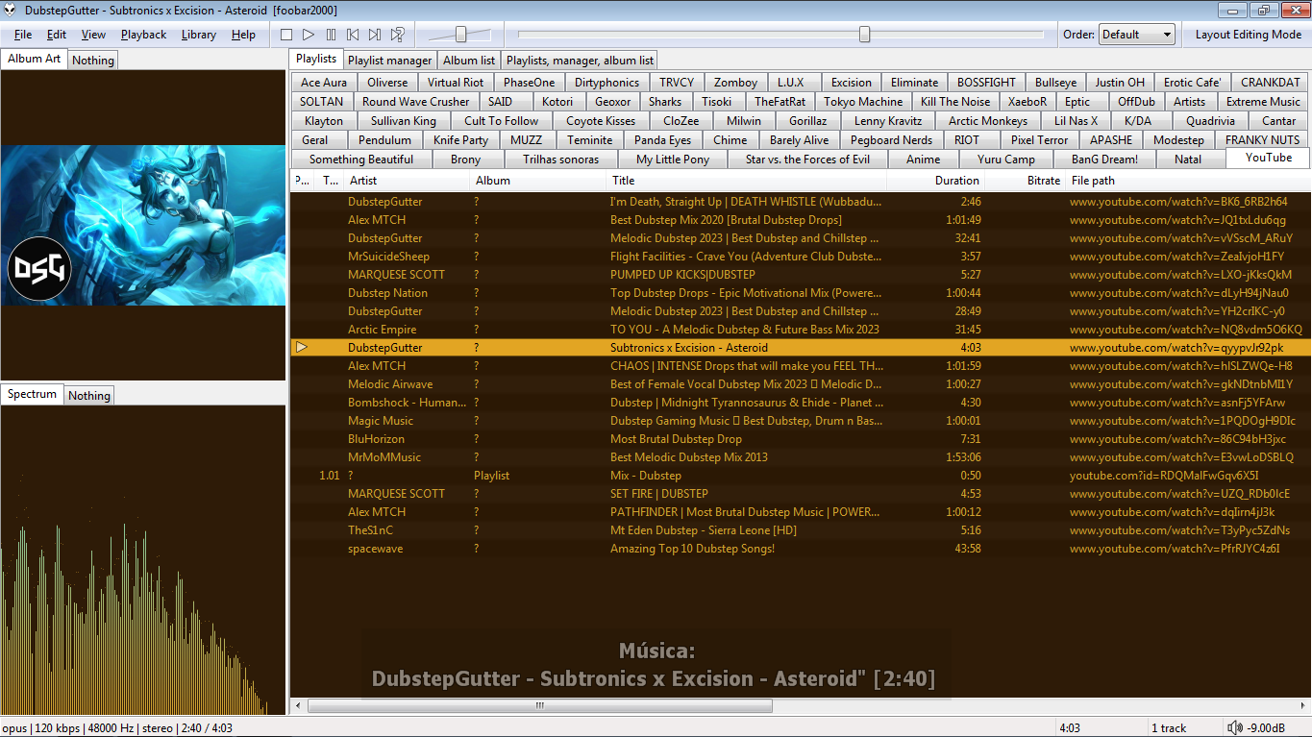This screenshot has height=737, width=1312.
Task: Click the Layout Editing Mode button
Action: [x=1248, y=35]
